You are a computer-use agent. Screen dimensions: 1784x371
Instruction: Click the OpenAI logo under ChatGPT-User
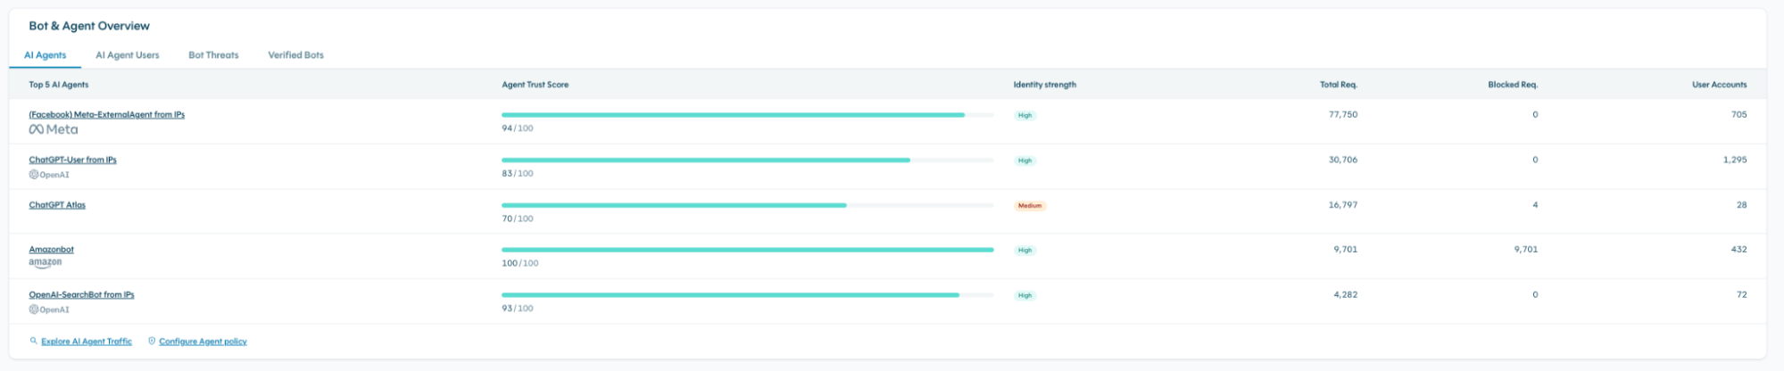49,175
